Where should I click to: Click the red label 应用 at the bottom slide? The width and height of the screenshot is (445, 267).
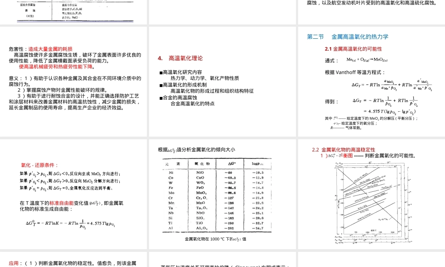(x=13, y=263)
